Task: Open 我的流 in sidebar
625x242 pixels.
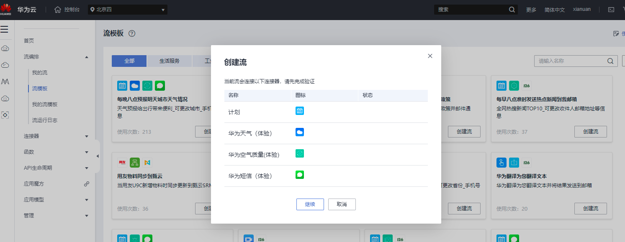Action: [x=40, y=73]
